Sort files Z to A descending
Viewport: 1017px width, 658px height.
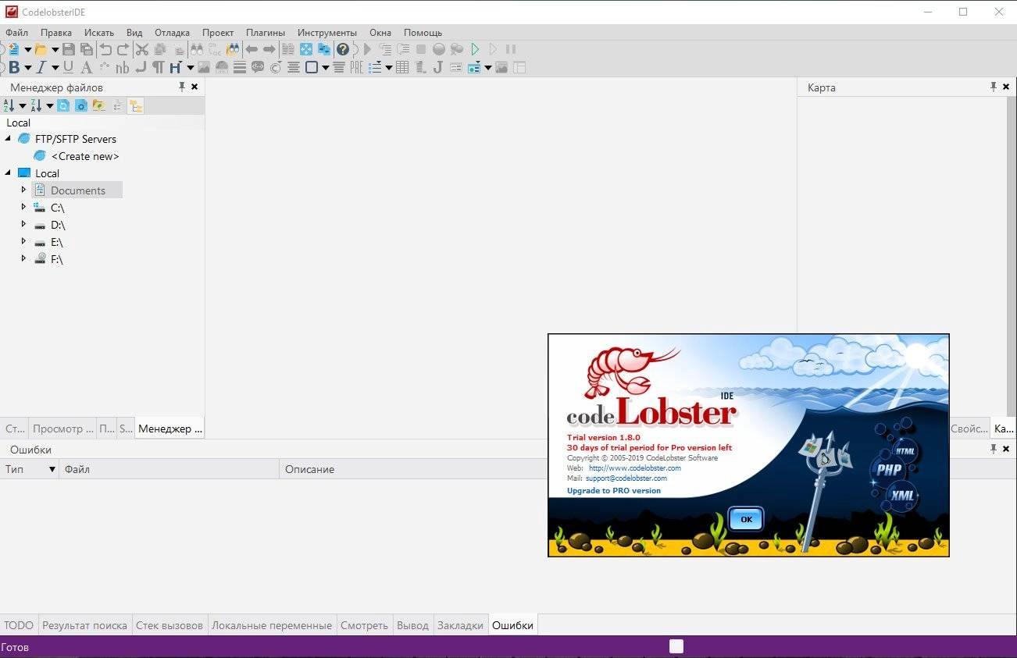point(36,105)
